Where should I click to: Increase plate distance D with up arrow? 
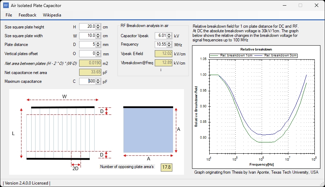[x=98, y=43]
